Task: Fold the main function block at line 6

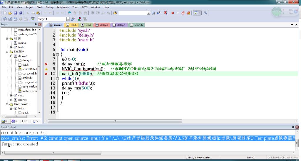Action: [x=57, y=55]
